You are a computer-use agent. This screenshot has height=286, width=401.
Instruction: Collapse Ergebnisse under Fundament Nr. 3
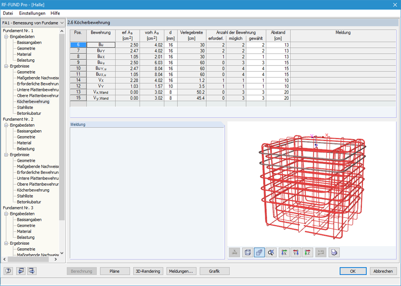[x=6, y=243]
